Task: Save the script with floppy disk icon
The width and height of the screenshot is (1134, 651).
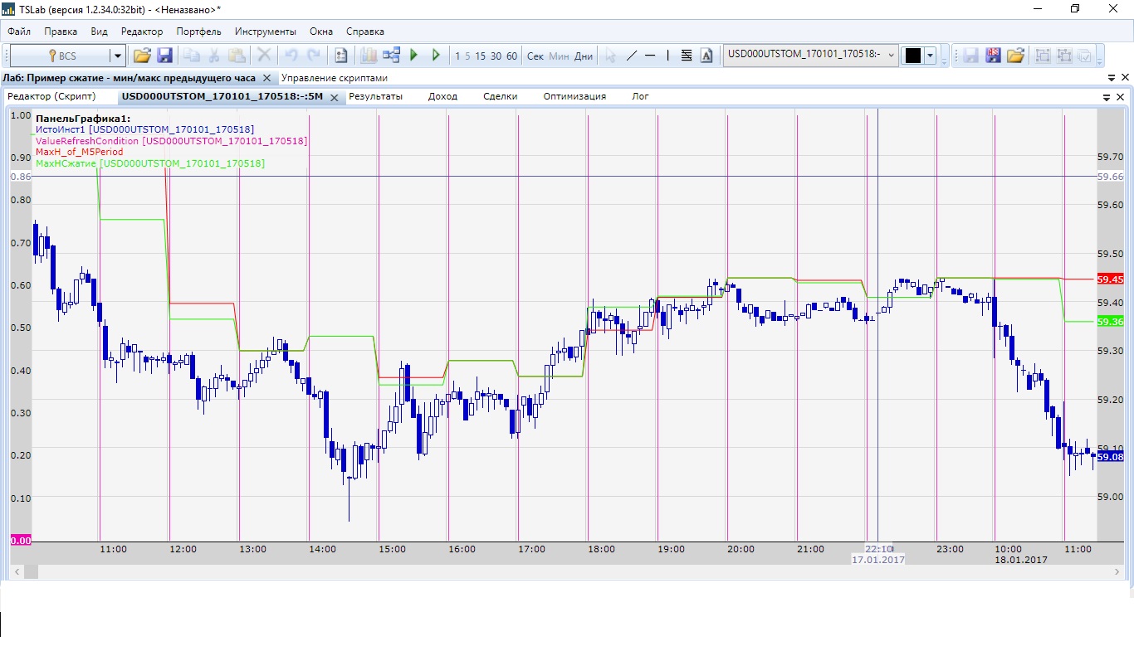Action: (x=164, y=56)
